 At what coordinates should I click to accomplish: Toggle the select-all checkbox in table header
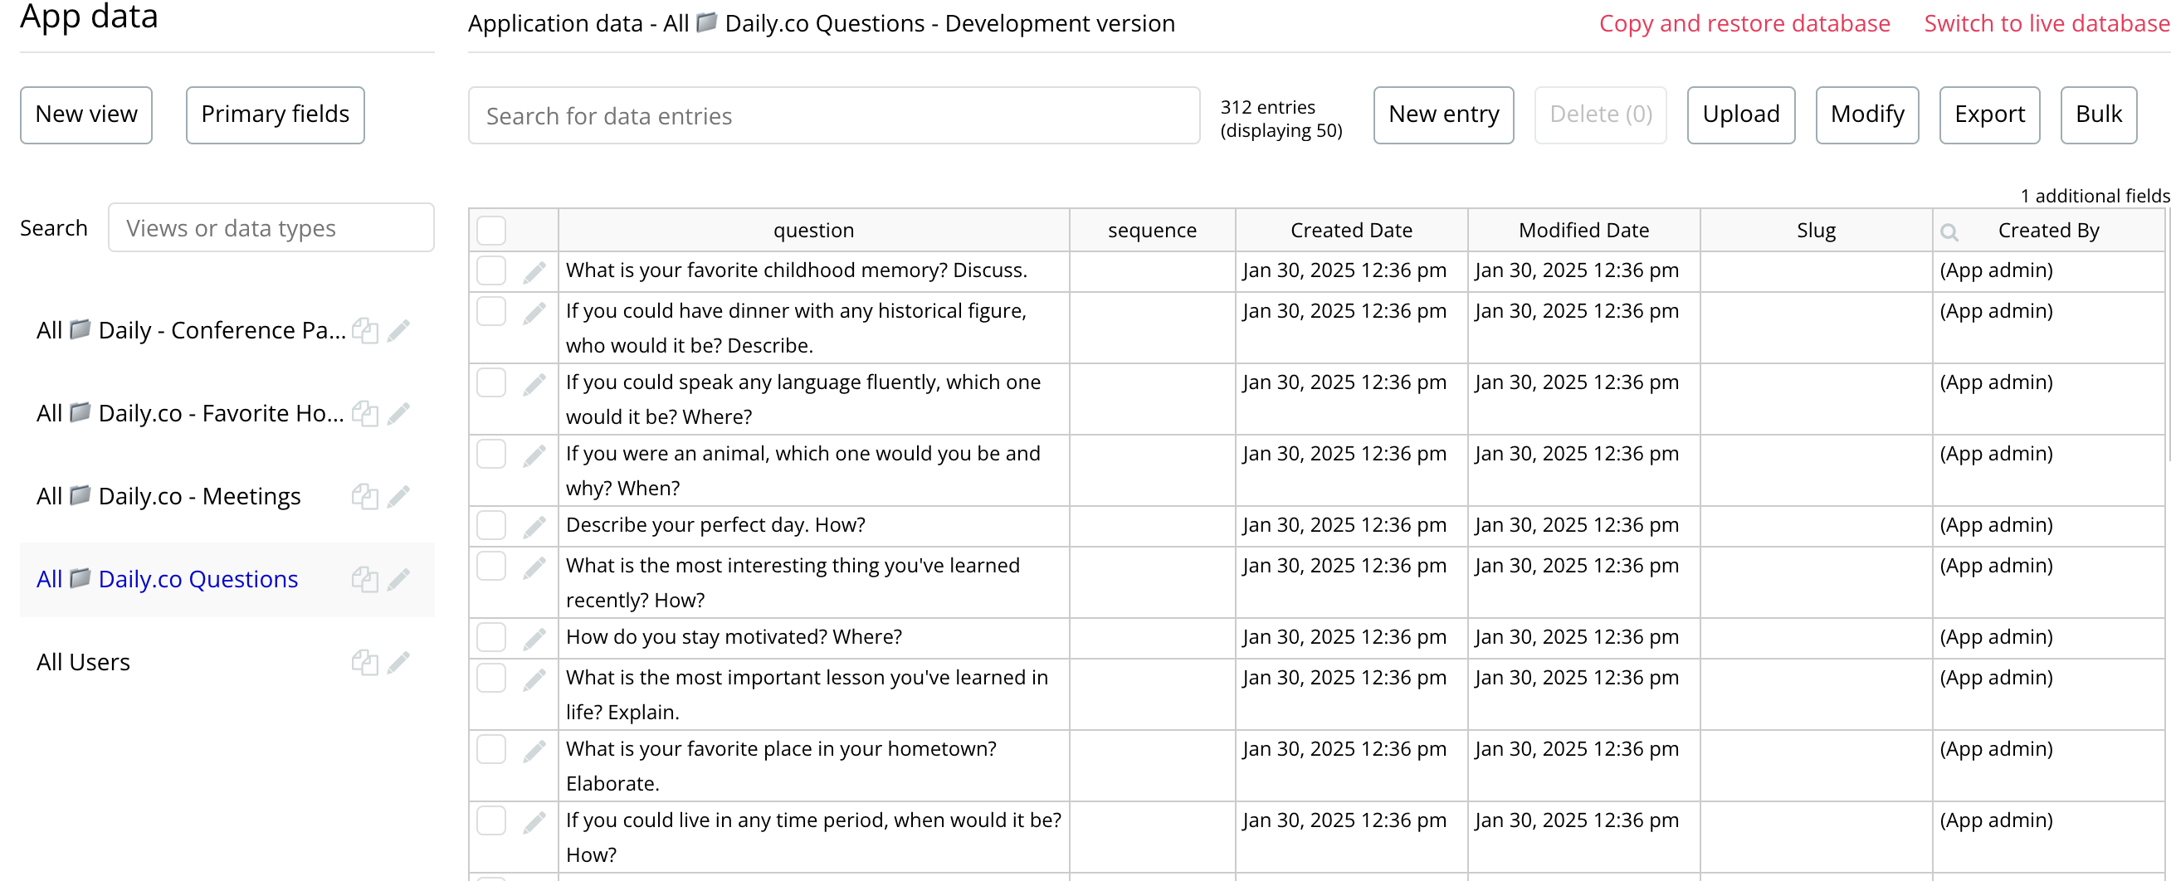491,230
